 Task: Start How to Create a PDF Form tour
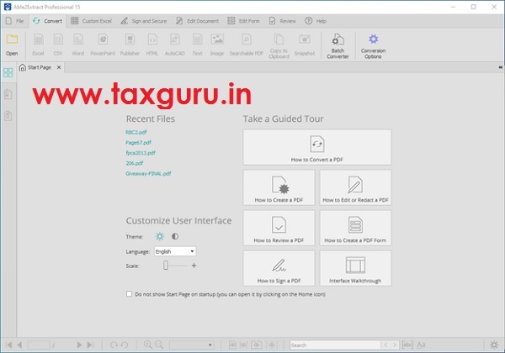(x=355, y=228)
